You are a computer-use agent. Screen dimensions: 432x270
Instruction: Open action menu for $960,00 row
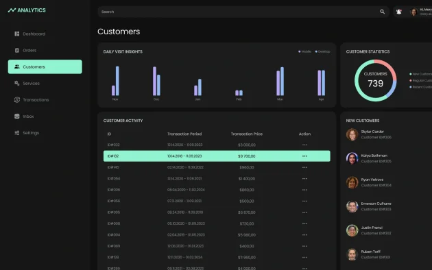coord(304,167)
